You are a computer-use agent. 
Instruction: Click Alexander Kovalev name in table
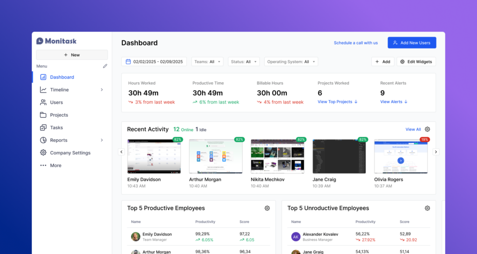point(320,234)
